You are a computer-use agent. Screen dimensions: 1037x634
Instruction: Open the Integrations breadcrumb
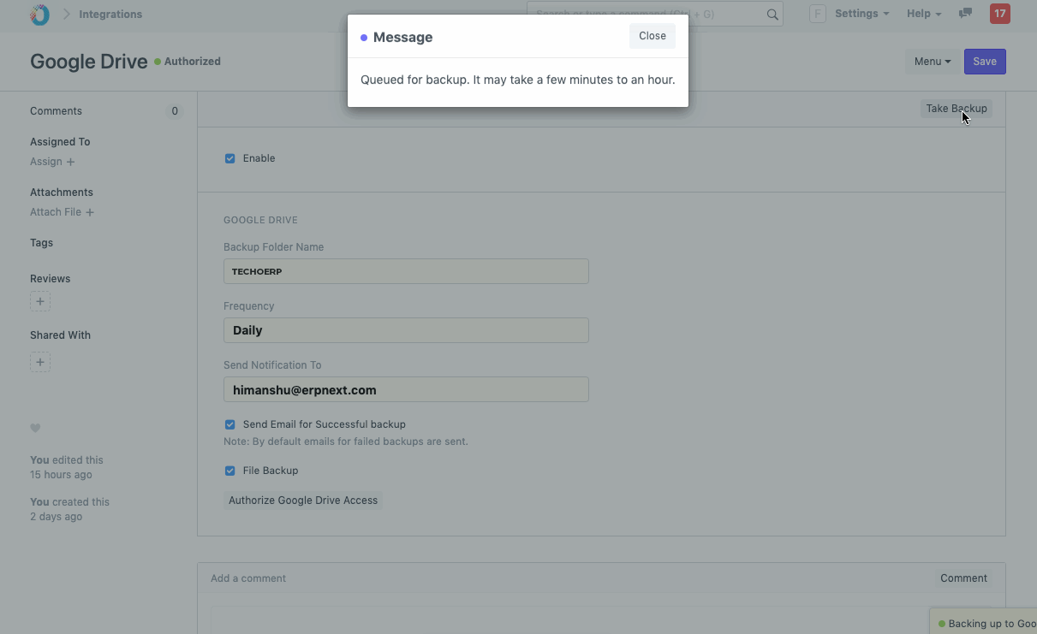tap(110, 15)
